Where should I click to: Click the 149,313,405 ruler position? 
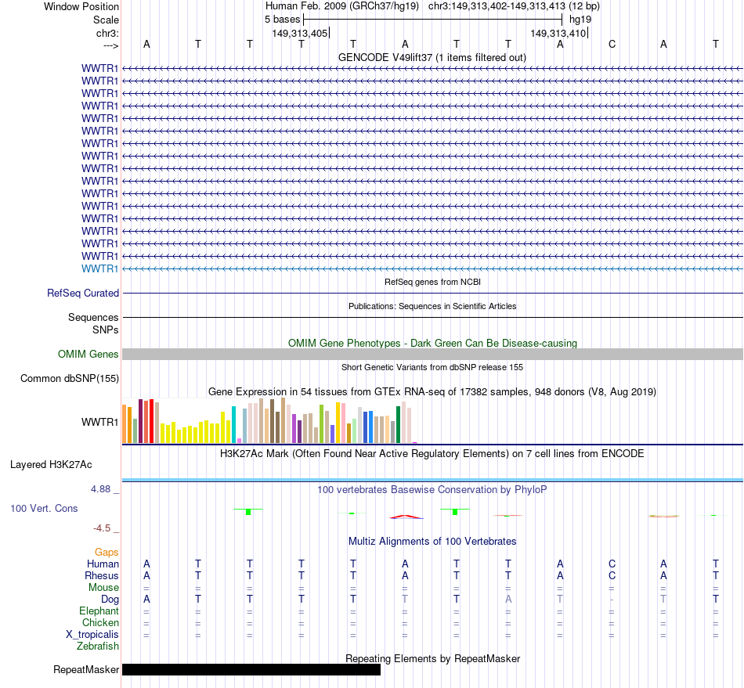[x=300, y=33]
